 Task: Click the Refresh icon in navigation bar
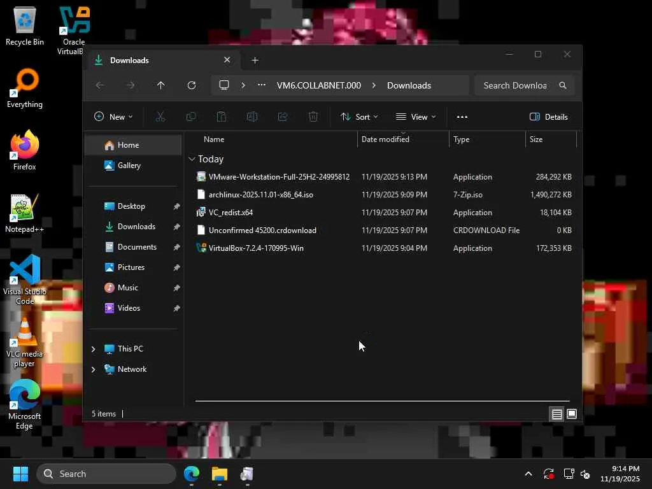(x=191, y=85)
